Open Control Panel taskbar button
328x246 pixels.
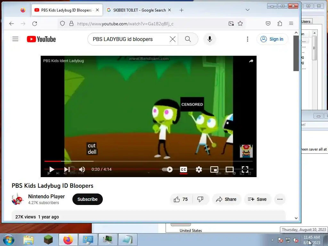[x=88, y=240]
